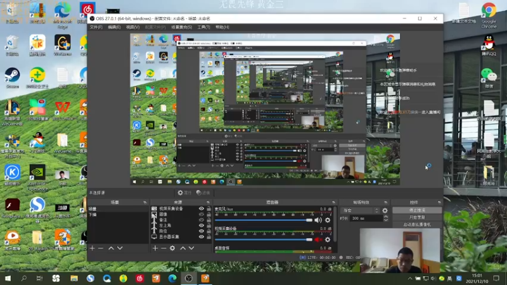The width and height of the screenshot is (507, 285).
Task: Open File Explorer from the taskbar
Action: pyautogui.click(x=74, y=278)
